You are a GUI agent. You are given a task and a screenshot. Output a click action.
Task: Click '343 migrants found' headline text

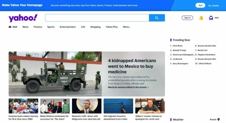[x=115, y=117]
